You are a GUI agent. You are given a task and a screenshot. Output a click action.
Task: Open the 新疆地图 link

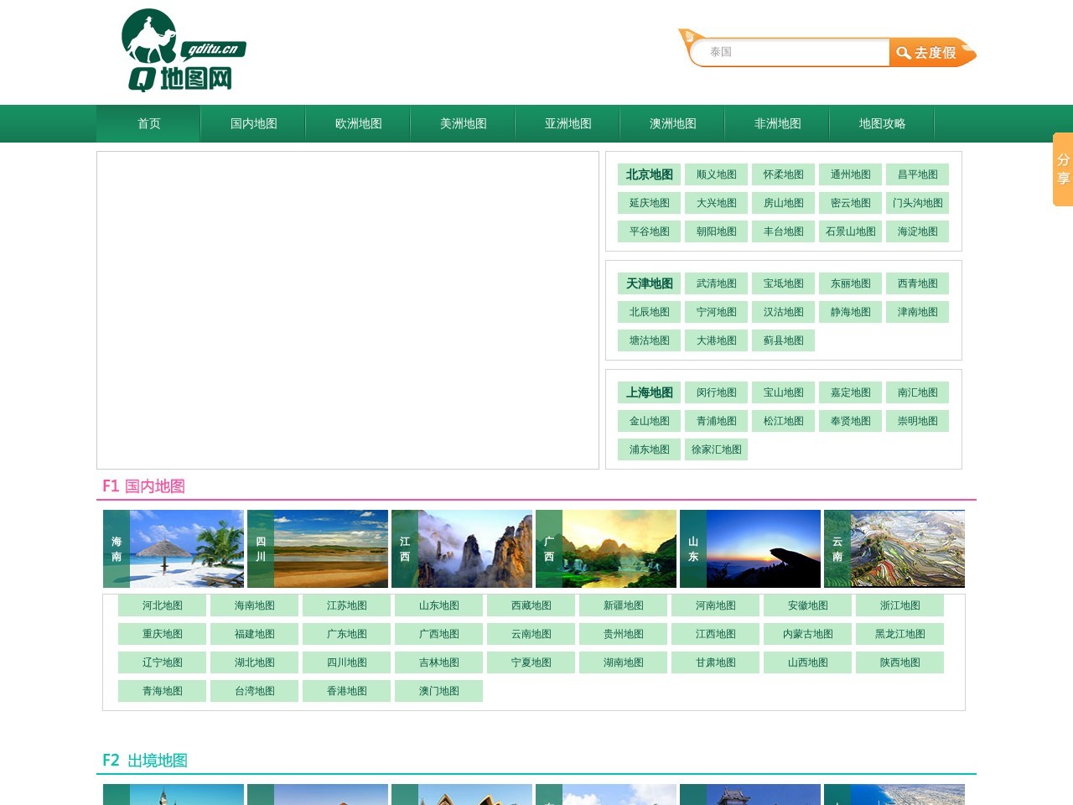(x=623, y=605)
